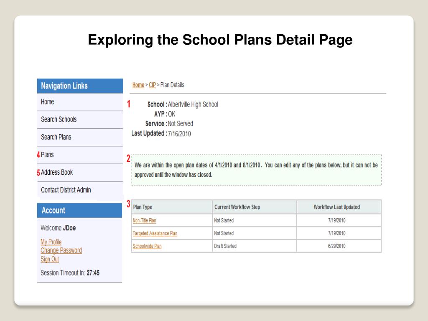Click the Plan Type column header

[172, 207]
